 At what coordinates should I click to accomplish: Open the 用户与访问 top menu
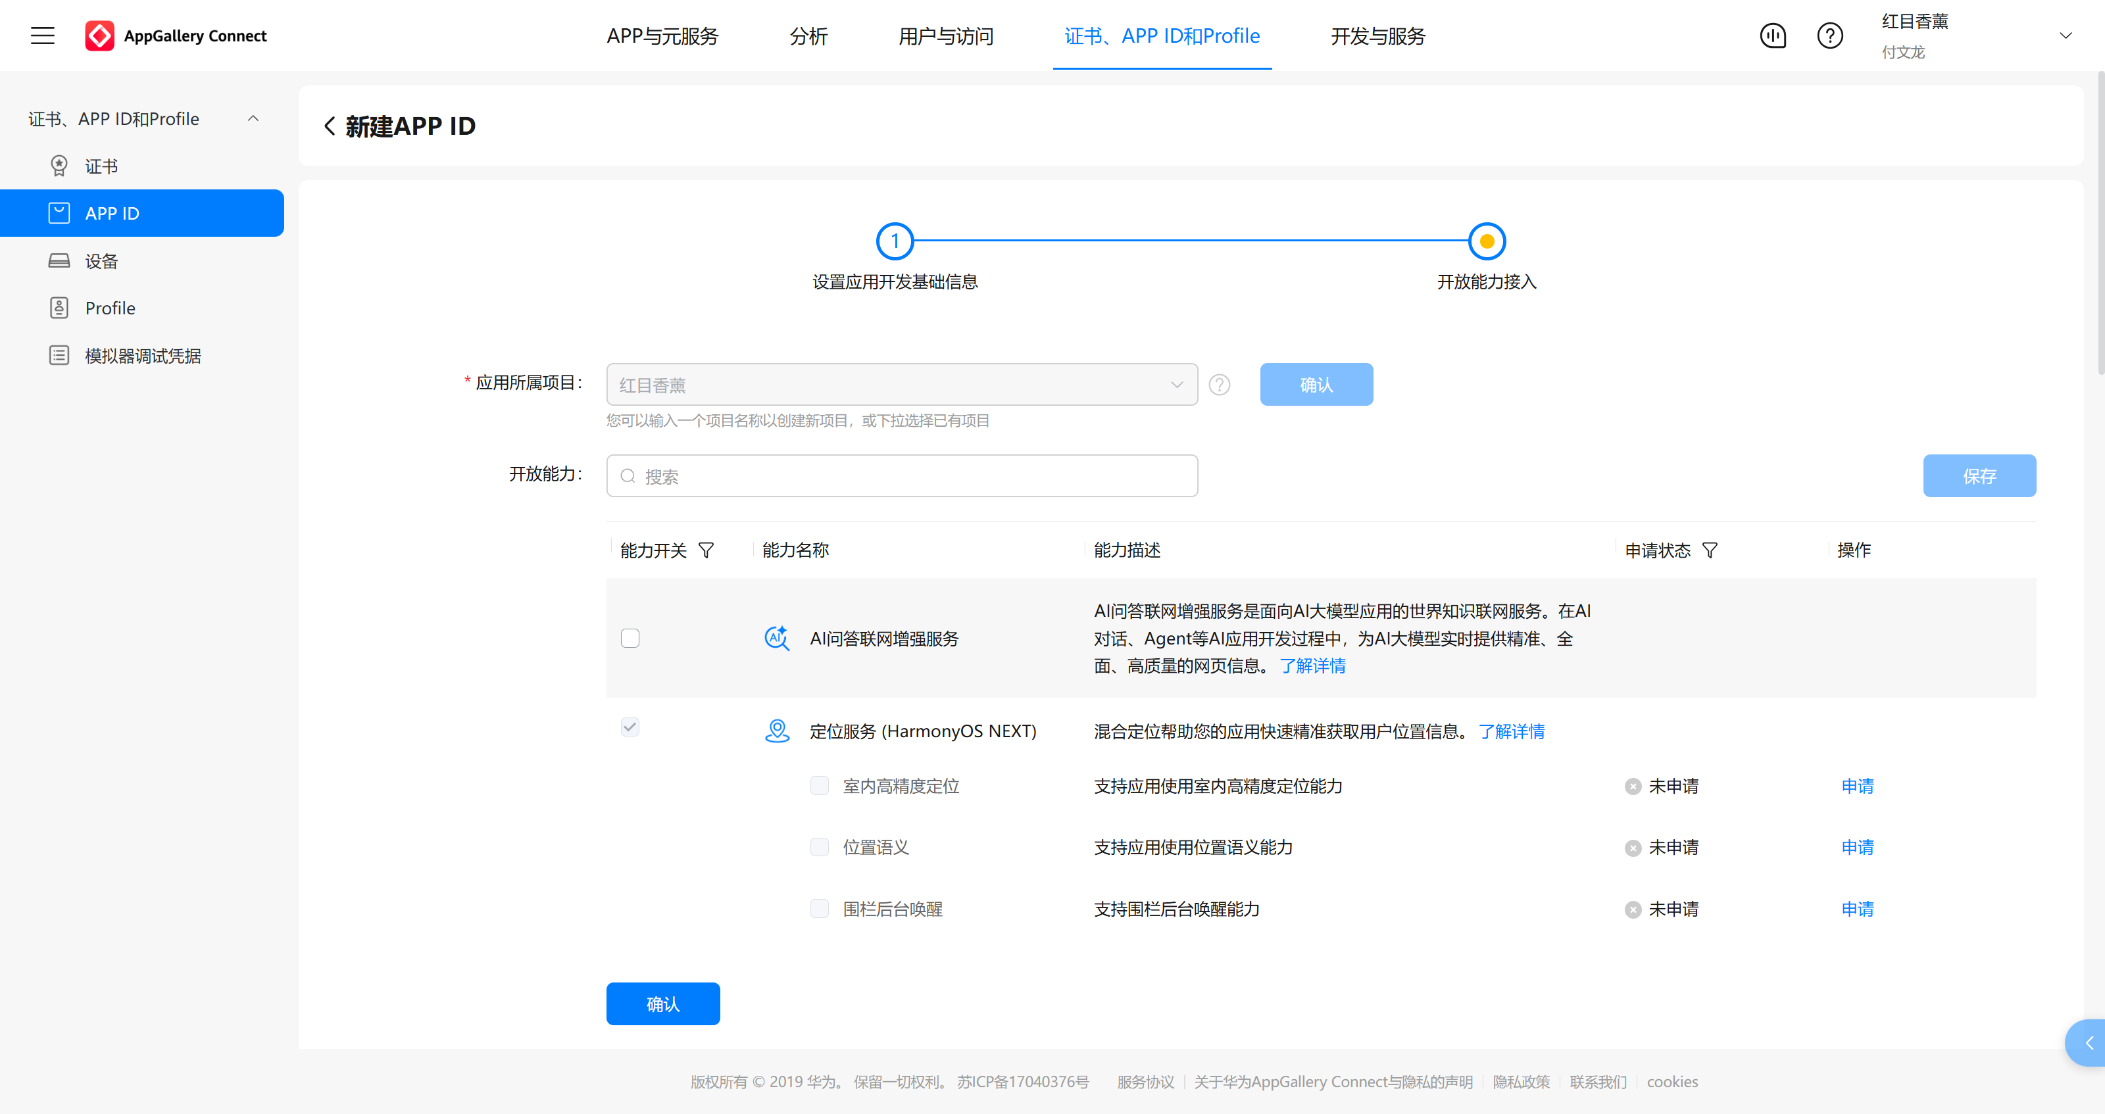pos(945,36)
